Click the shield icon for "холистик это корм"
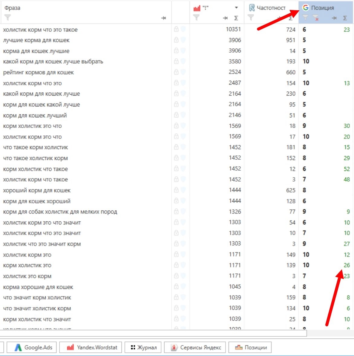This screenshot has height=356, width=354. [183, 276]
